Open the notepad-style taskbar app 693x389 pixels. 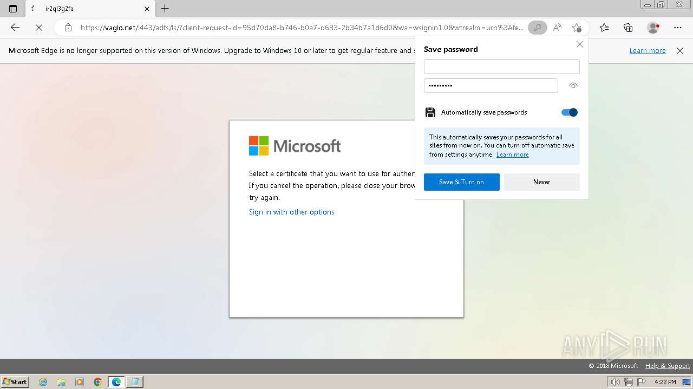tap(135, 382)
